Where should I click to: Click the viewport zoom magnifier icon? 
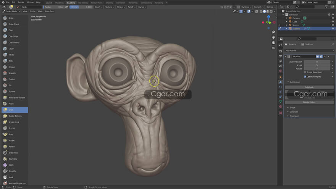273,32
